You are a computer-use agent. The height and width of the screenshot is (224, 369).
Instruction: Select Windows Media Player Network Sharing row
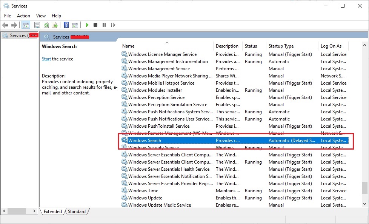coord(235,76)
